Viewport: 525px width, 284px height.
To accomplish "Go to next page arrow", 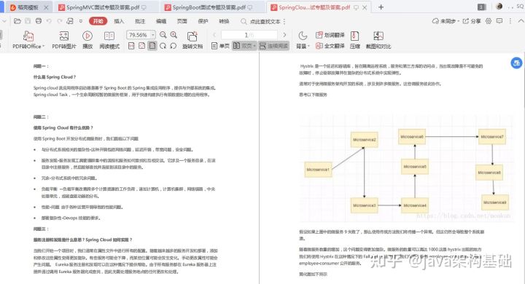I will pos(284,35).
